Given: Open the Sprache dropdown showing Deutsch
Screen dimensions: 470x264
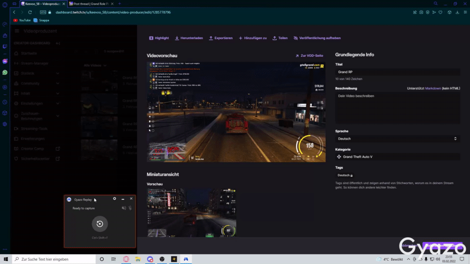Looking at the screenshot, I should (x=398, y=139).
